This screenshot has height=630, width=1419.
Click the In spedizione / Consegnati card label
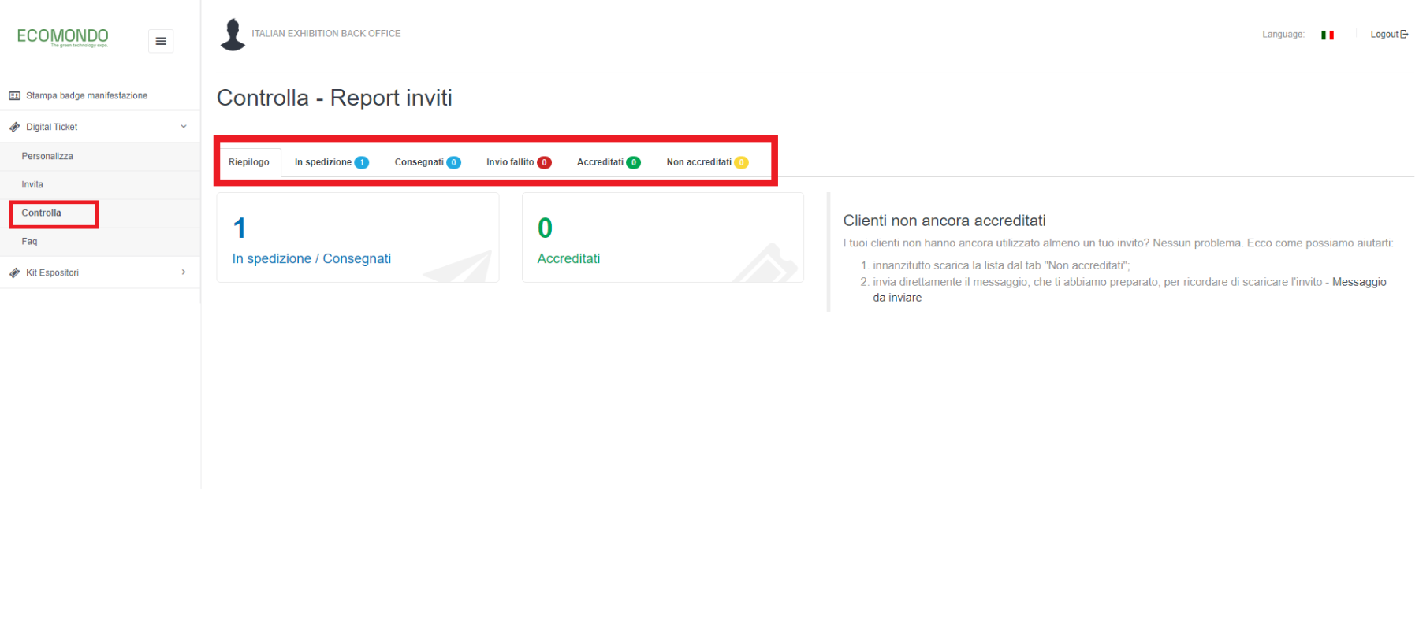pyautogui.click(x=311, y=259)
